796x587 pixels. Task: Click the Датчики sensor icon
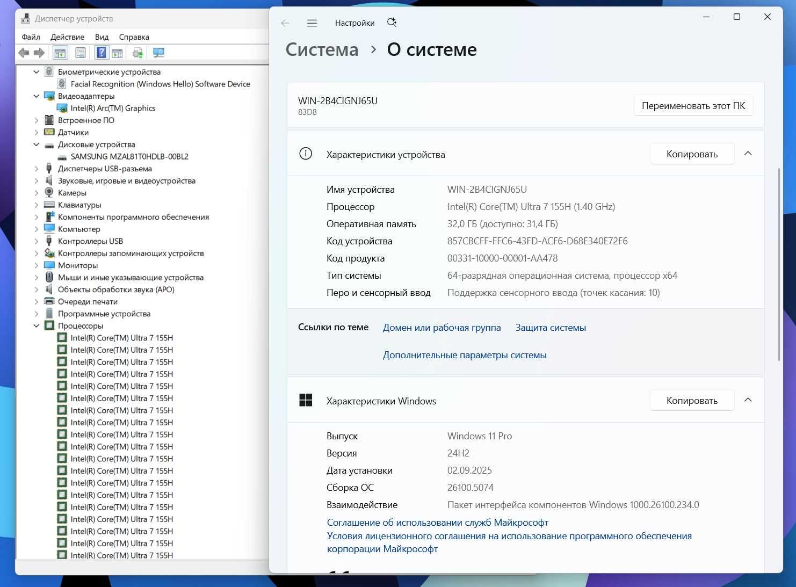[49, 132]
